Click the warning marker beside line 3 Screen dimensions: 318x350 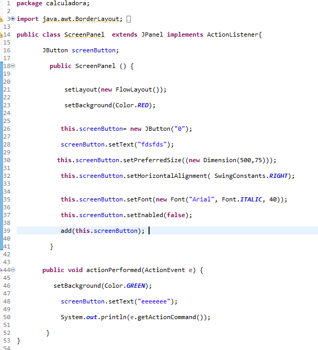pyautogui.click(x=2, y=19)
